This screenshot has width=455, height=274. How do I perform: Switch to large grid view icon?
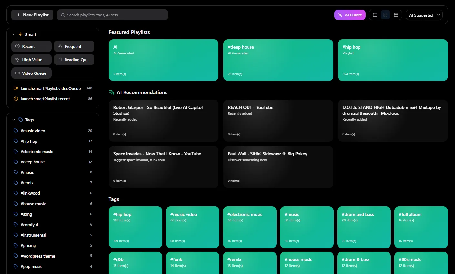(x=375, y=15)
